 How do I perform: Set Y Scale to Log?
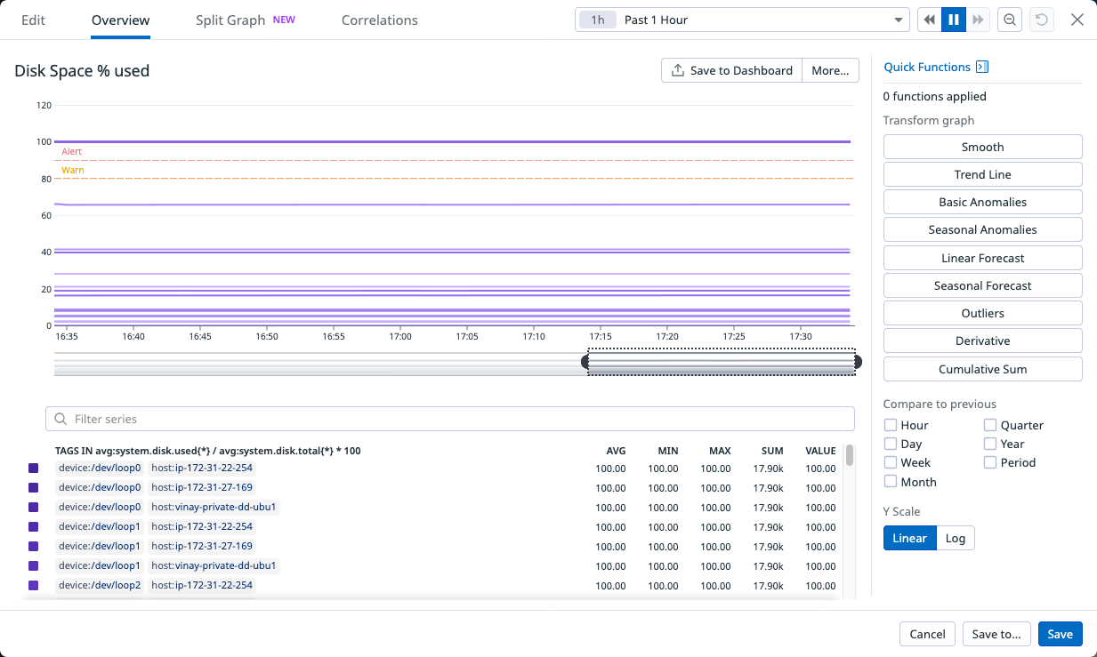[x=956, y=539]
